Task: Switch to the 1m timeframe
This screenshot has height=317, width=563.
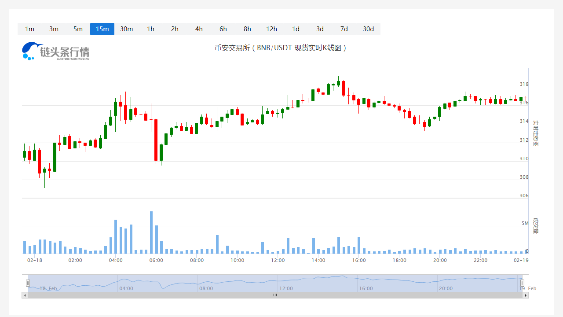Action: 29,29
